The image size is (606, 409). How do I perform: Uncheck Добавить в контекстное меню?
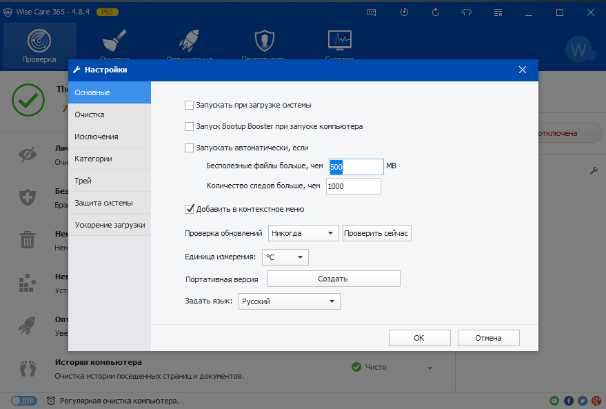coord(190,209)
